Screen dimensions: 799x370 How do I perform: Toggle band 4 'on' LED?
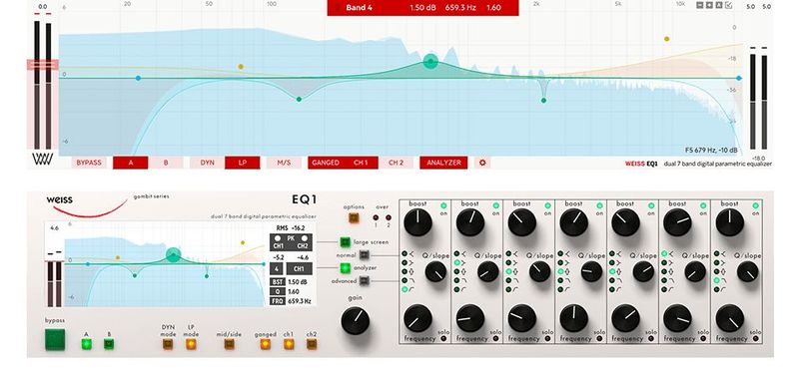(x=600, y=205)
